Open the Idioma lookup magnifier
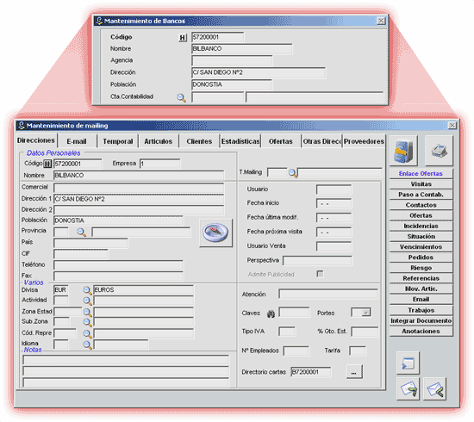 tap(87, 344)
